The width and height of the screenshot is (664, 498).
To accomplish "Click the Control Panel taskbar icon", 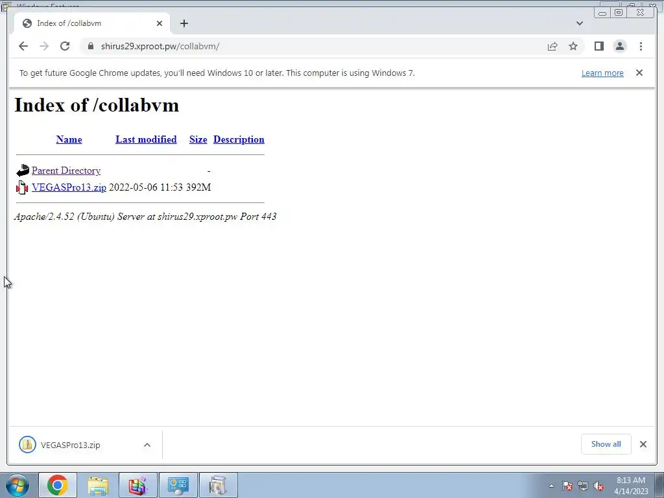I will point(178,485).
